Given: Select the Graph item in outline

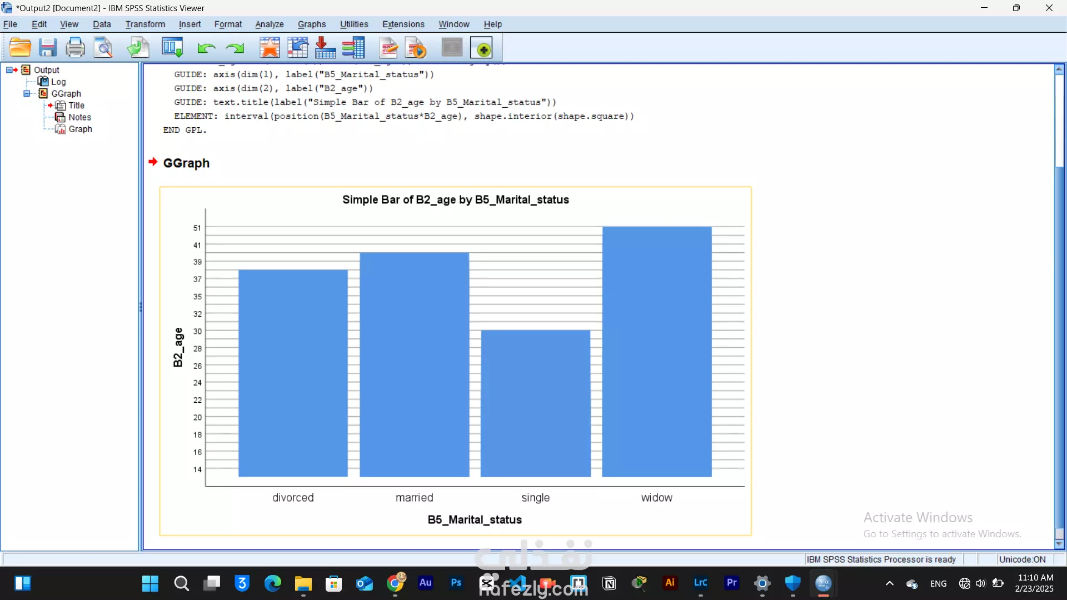Looking at the screenshot, I should click(80, 129).
